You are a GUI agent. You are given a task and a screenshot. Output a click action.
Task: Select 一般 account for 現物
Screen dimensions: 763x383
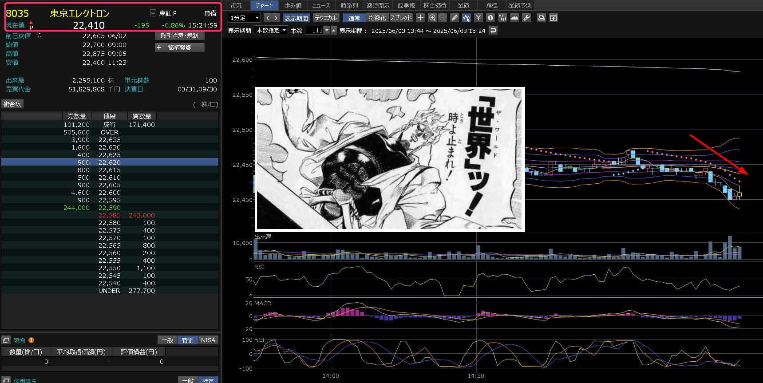167,340
